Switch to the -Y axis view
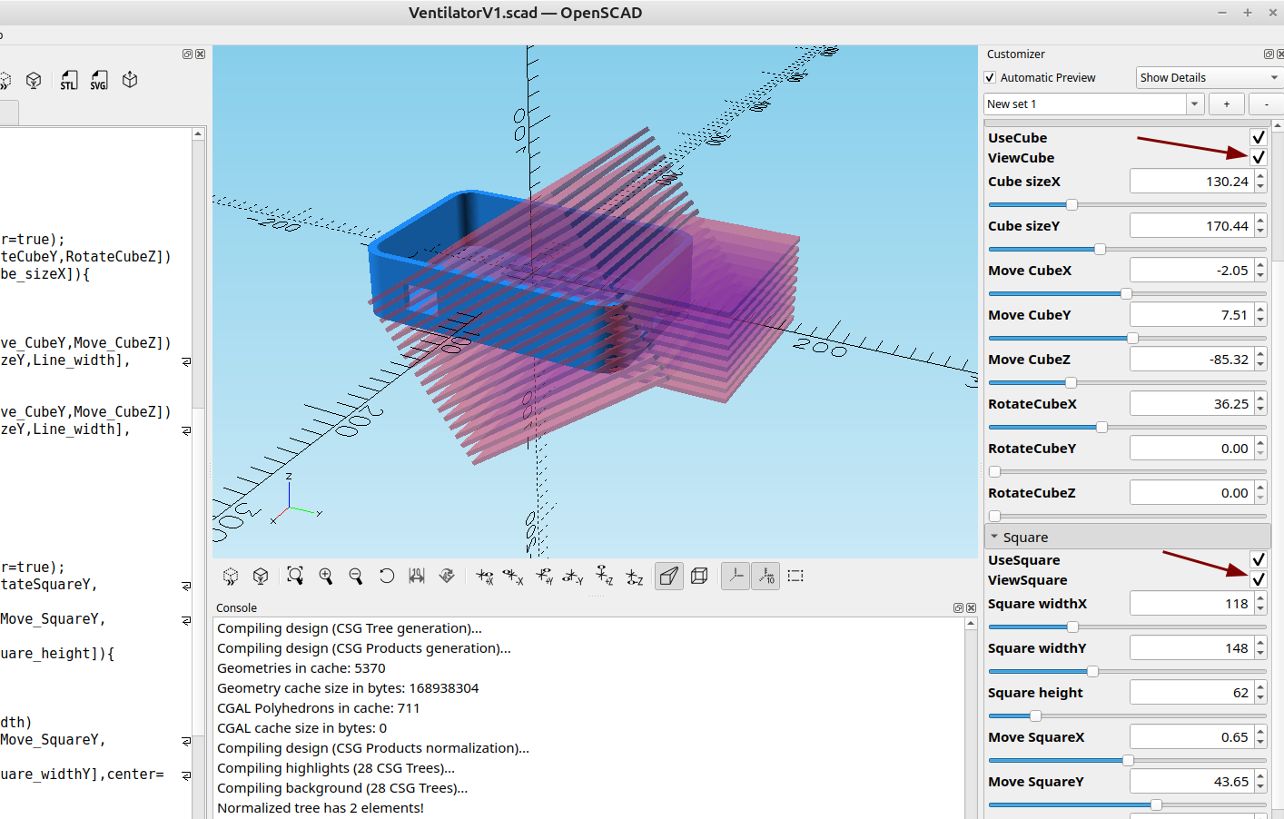Image resolution: width=1284 pixels, height=819 pixels. coord(573,576)
